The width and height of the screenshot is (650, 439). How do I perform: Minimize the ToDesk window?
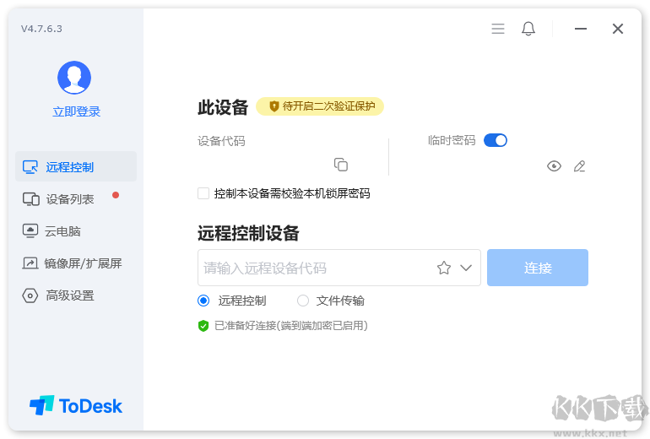coord(581,29)
